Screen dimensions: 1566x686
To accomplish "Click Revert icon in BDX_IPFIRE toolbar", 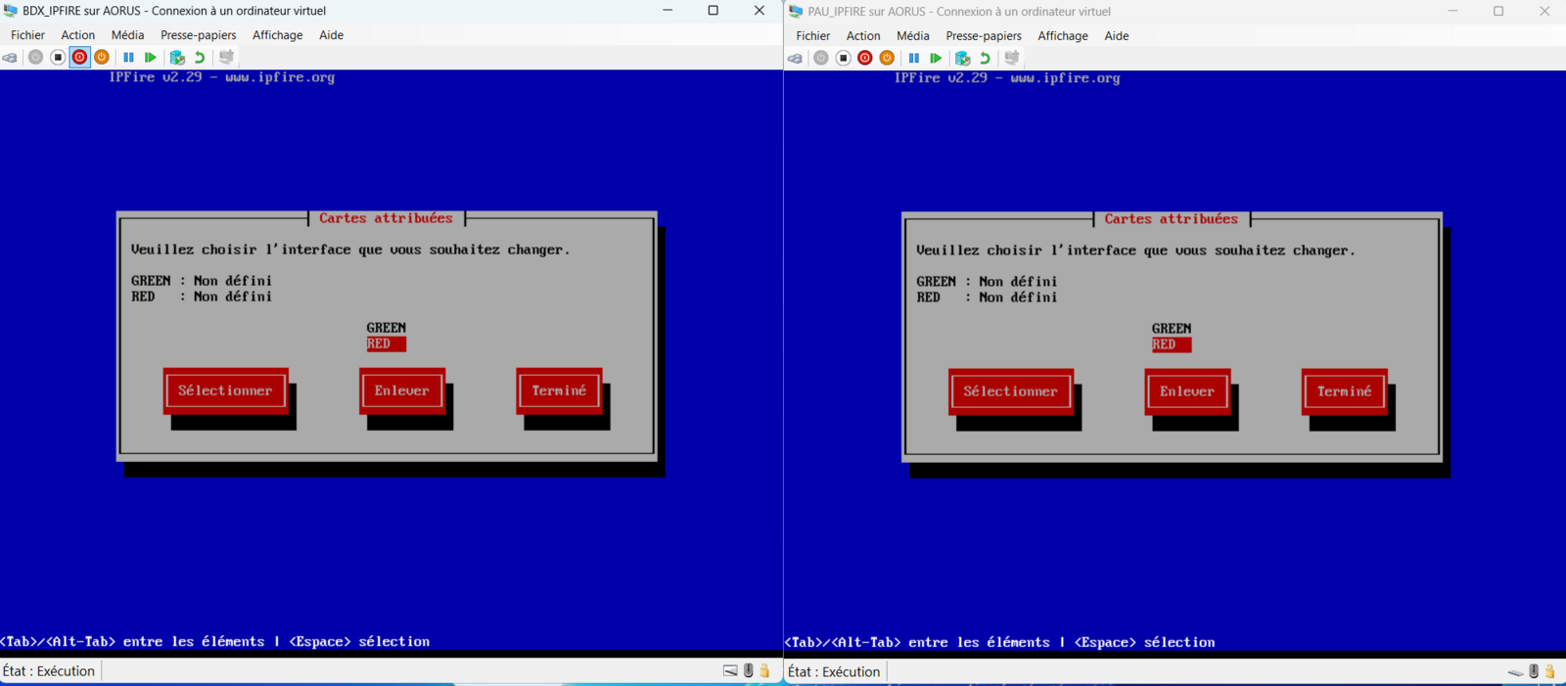I will pyautogui.click(x=200, y=58).
